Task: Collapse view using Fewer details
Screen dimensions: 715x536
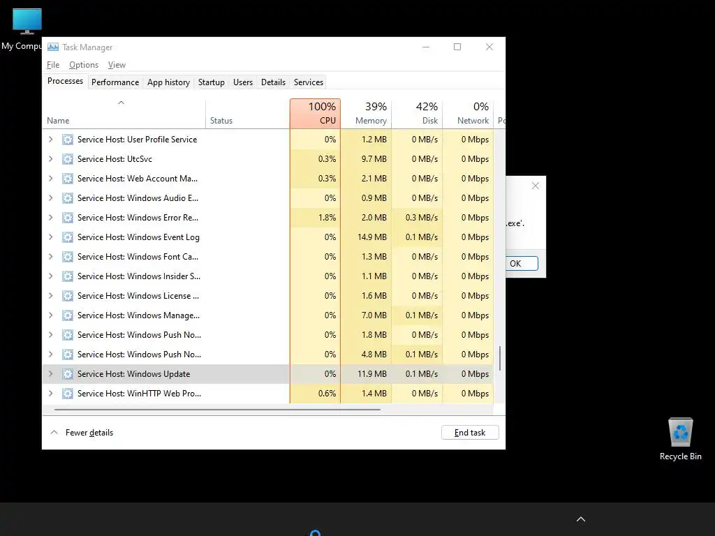Action: (x=82, y=433)
